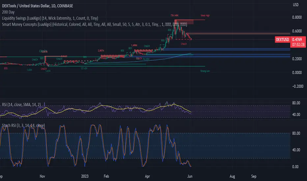Click the DEXTools / United States Dollar chart title
Image resolution: width=307 pixels, height=181 pixels.
pyautogui.click(x=38, y=6)
